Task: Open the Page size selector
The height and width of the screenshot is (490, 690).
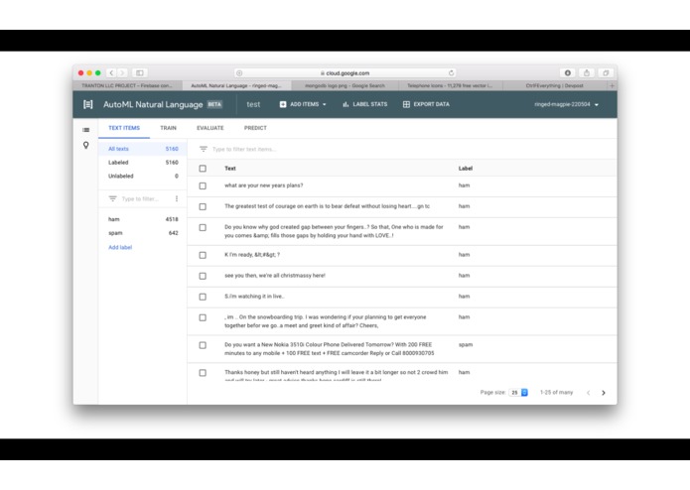Action: point(518,393)
